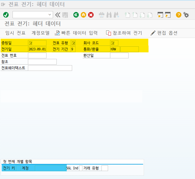Click the 계정 input field
Screen dimensions: 195x179
pos(50,168)
